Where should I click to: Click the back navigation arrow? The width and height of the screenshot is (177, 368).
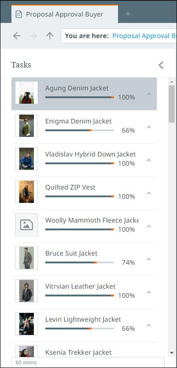point(17,36)
